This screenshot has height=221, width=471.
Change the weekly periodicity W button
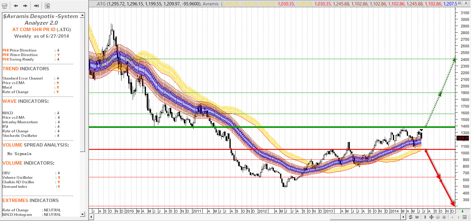[417, 217]
